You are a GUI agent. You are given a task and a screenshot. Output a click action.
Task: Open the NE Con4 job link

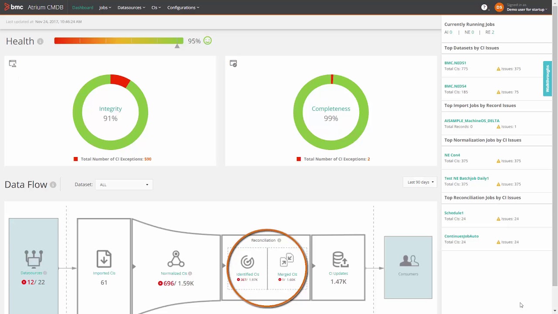click(452, 155)
